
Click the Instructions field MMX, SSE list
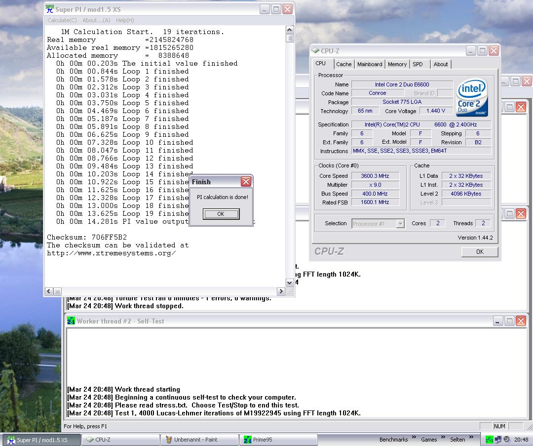pyautogui.click(x=421, y=151)
